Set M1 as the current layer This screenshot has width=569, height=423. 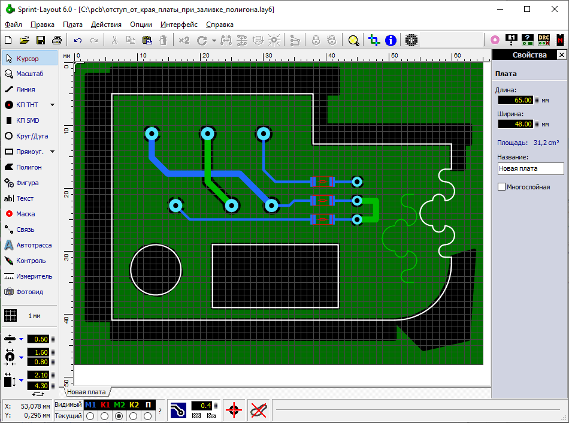coord(90,416)
